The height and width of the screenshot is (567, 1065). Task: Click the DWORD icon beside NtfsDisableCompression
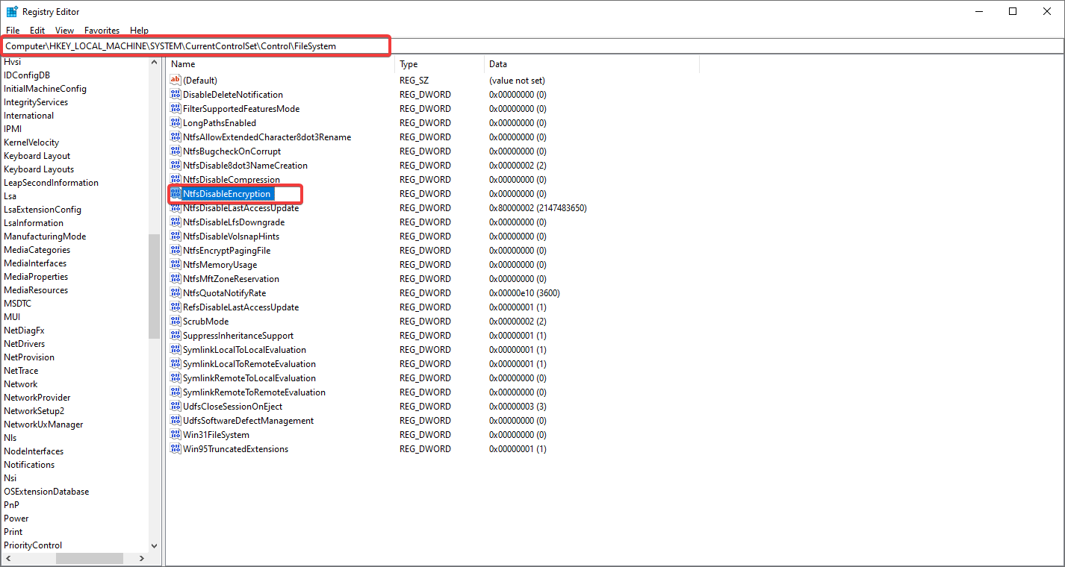point(173,179)
